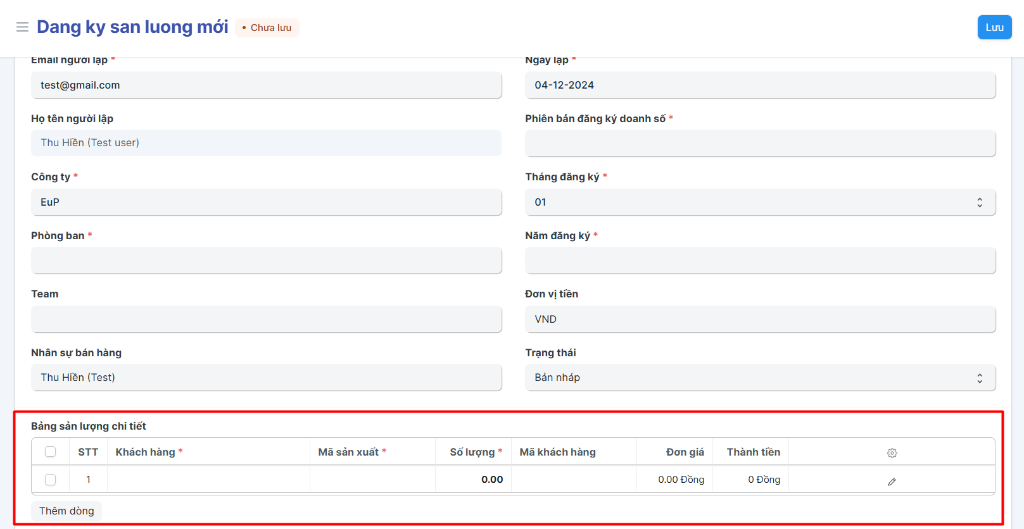The image size is (1024, 529).
Task: Click the Team input field
Action: pyautogui.click(x=266, y=320)
